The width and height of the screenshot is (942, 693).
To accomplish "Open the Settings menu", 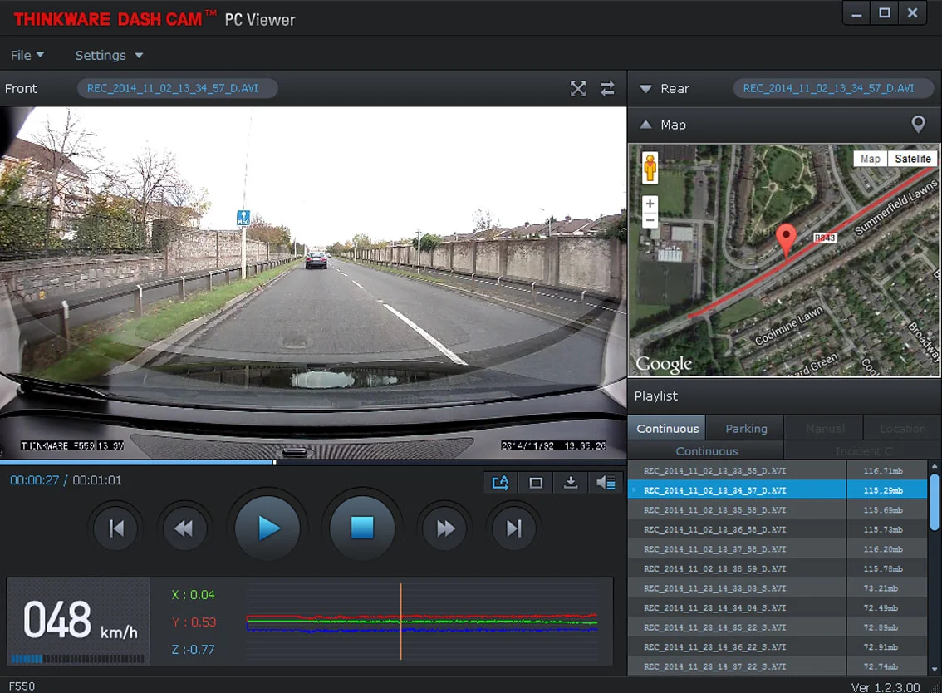I will click(109, 56).
